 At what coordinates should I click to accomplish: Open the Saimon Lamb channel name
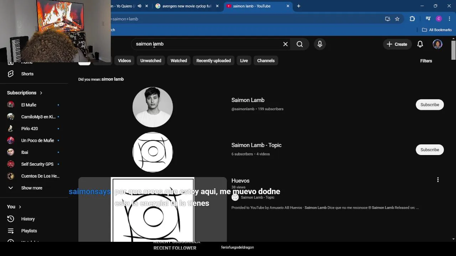(248, 100)
